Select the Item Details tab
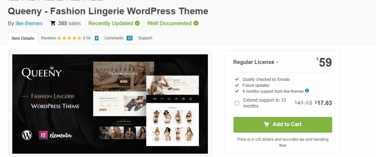Screen dimensions: 376x157 (23, 39)
